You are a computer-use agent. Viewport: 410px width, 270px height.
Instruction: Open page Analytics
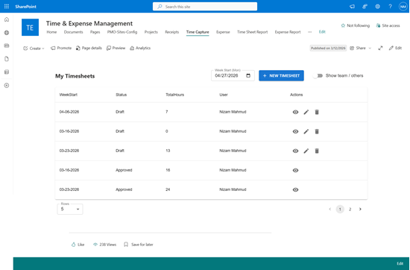140,48
